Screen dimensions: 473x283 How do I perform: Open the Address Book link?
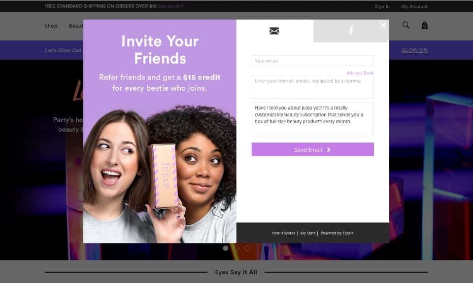pos(360,73)
